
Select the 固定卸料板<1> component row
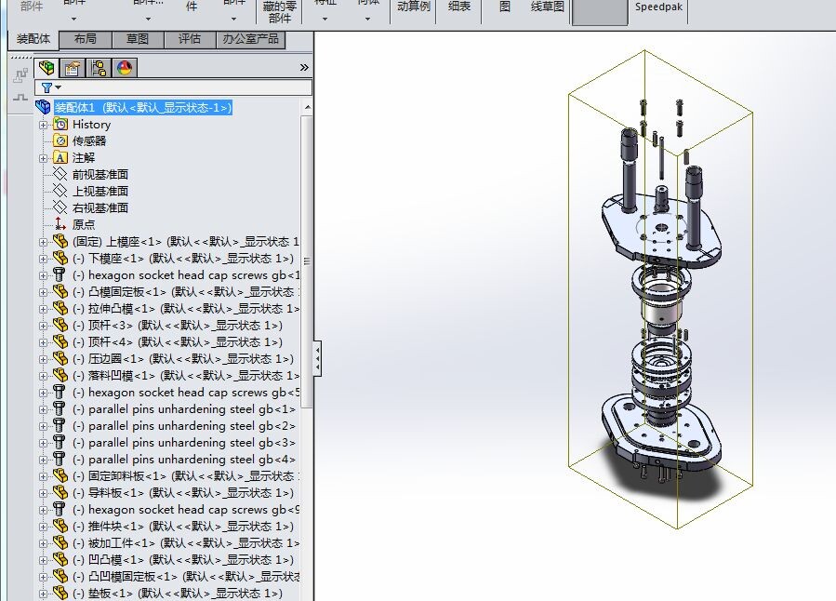(x=186, y=476)
